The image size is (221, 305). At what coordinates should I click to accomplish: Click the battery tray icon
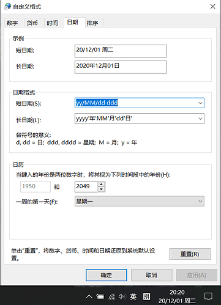click(x=100, y=296)
